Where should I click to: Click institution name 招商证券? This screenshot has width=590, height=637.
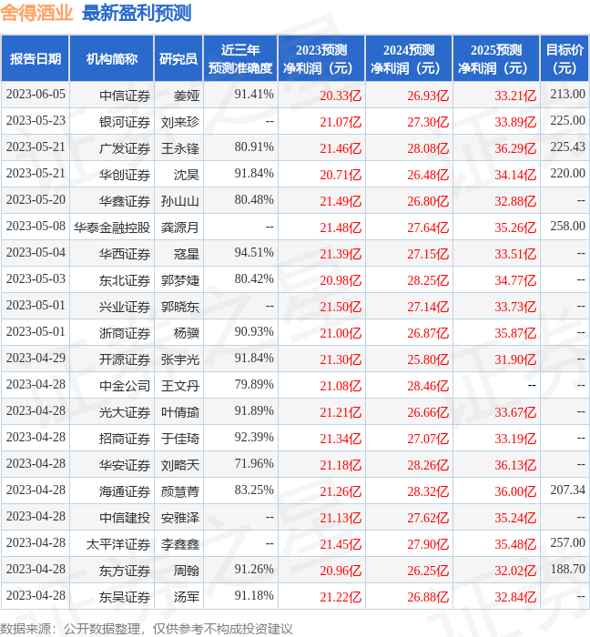pyautogui.click(x=125, y=440)
